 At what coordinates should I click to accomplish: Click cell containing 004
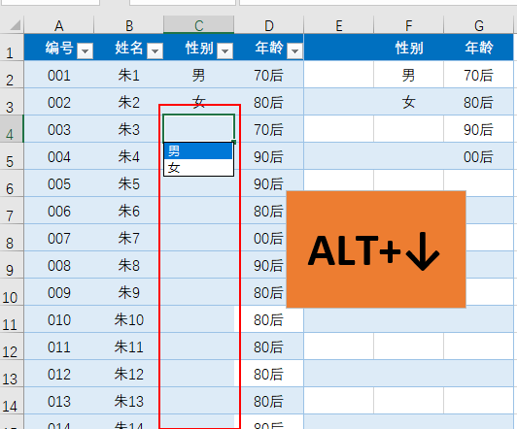coord(59,156)
